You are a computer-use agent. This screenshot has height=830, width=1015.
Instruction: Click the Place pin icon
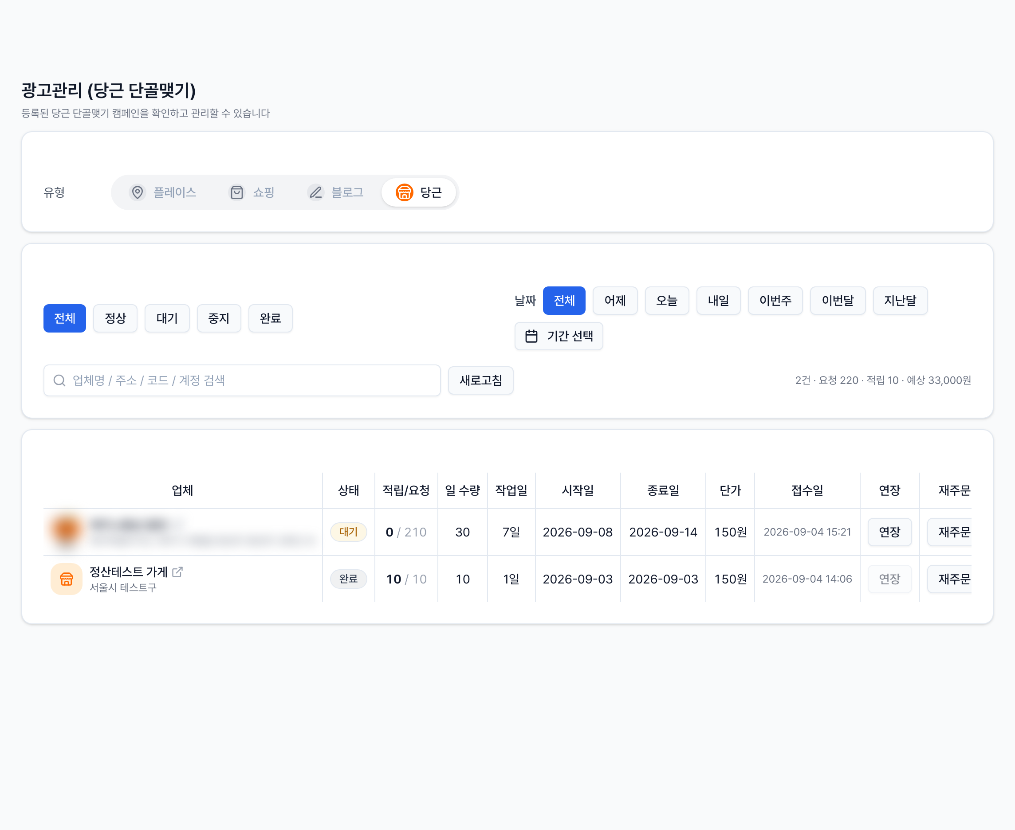pos(137,192)
